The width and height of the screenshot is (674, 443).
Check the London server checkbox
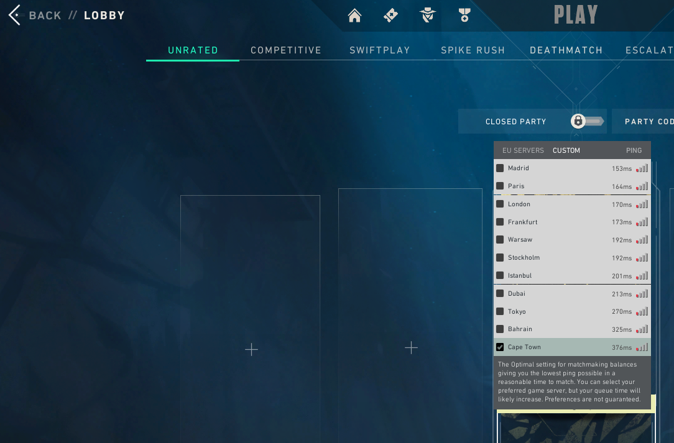pos(500,204)
